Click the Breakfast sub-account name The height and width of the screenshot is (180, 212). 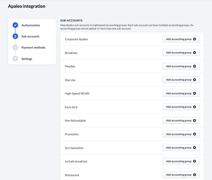71,53
